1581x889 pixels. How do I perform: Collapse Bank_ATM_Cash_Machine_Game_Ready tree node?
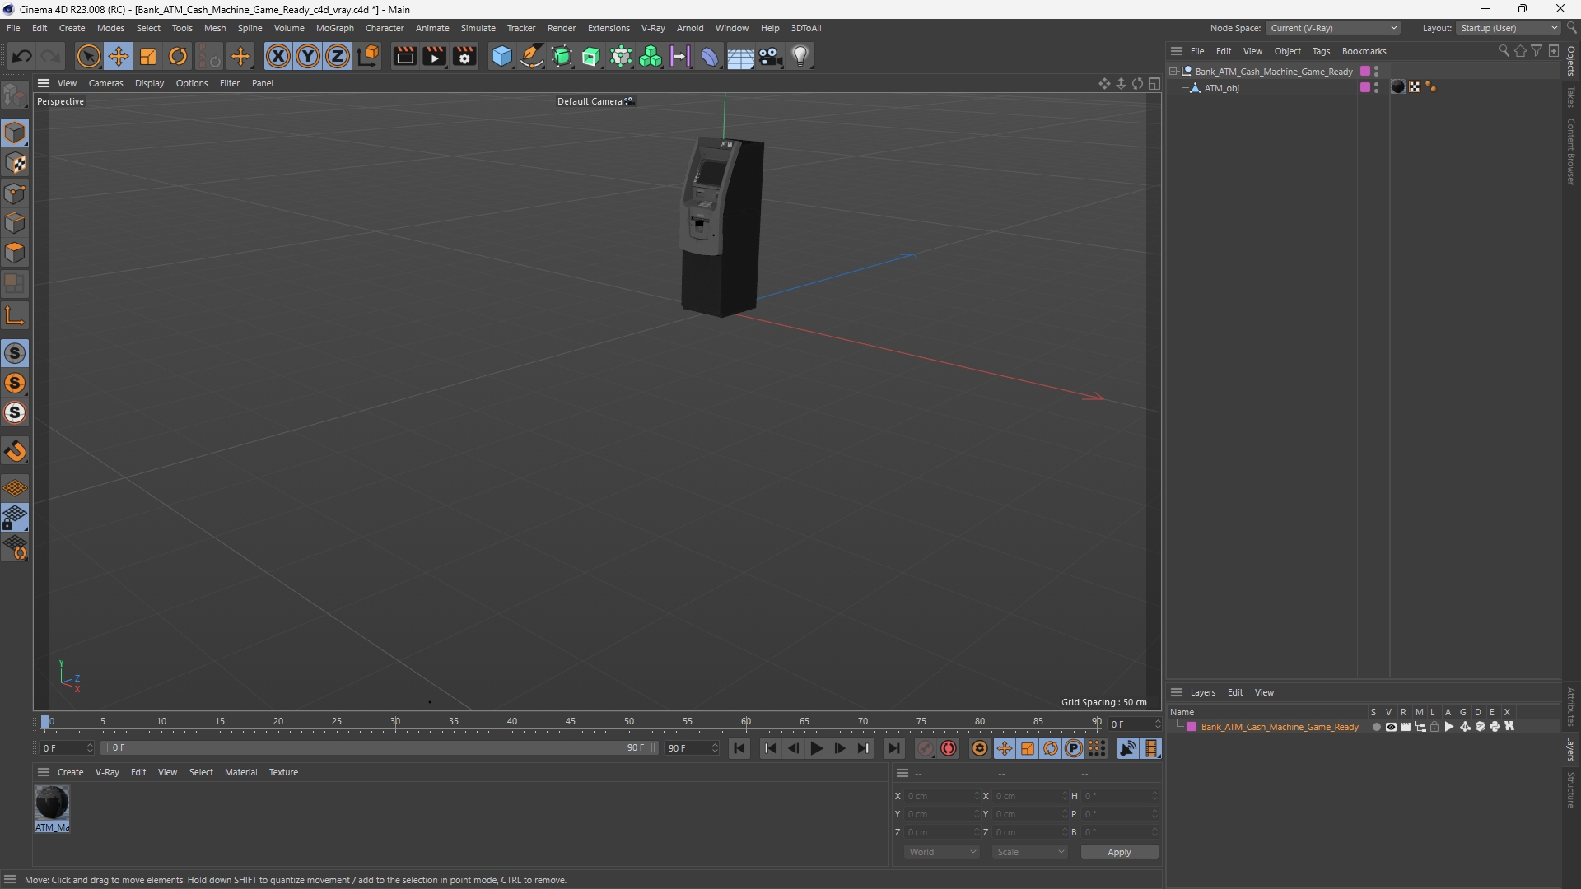[x=1173, y=72]
